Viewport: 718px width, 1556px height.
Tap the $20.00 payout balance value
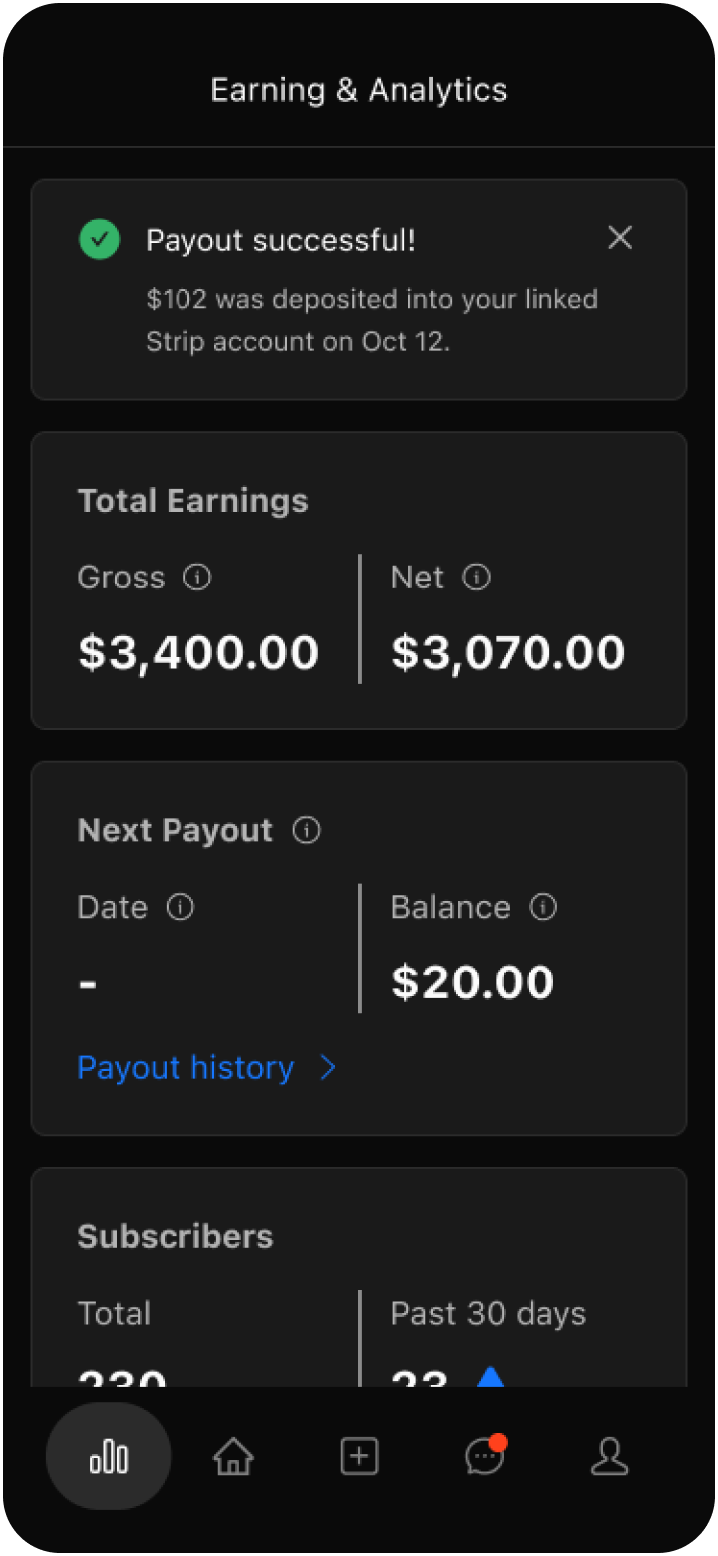(473, 982)
